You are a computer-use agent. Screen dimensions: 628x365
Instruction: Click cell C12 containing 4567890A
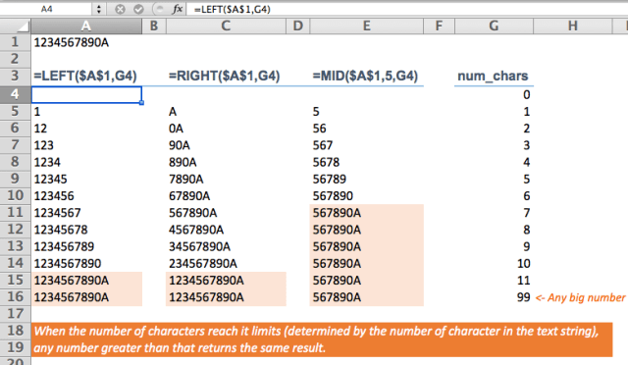click(x=227, y=230)
